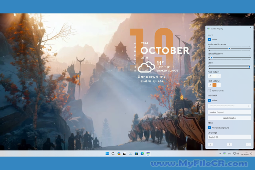Open the Task View taskbar icon
255x170 pixels.
pyautogui.click(x=124, y=154)
